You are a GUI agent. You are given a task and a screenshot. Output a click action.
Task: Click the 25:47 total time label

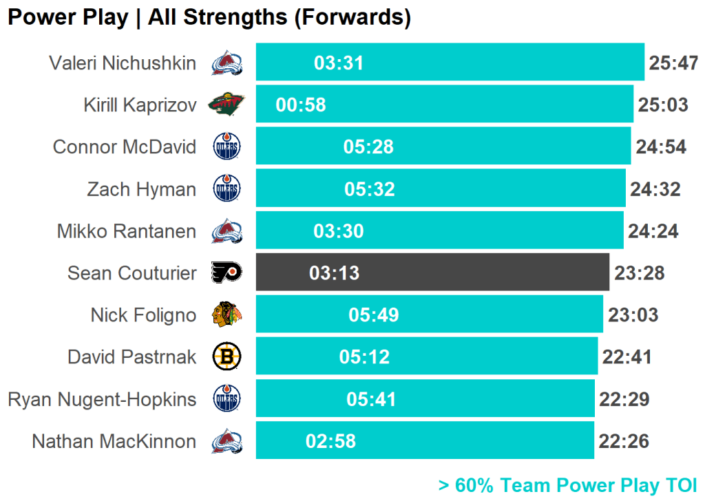click(673, 63)
